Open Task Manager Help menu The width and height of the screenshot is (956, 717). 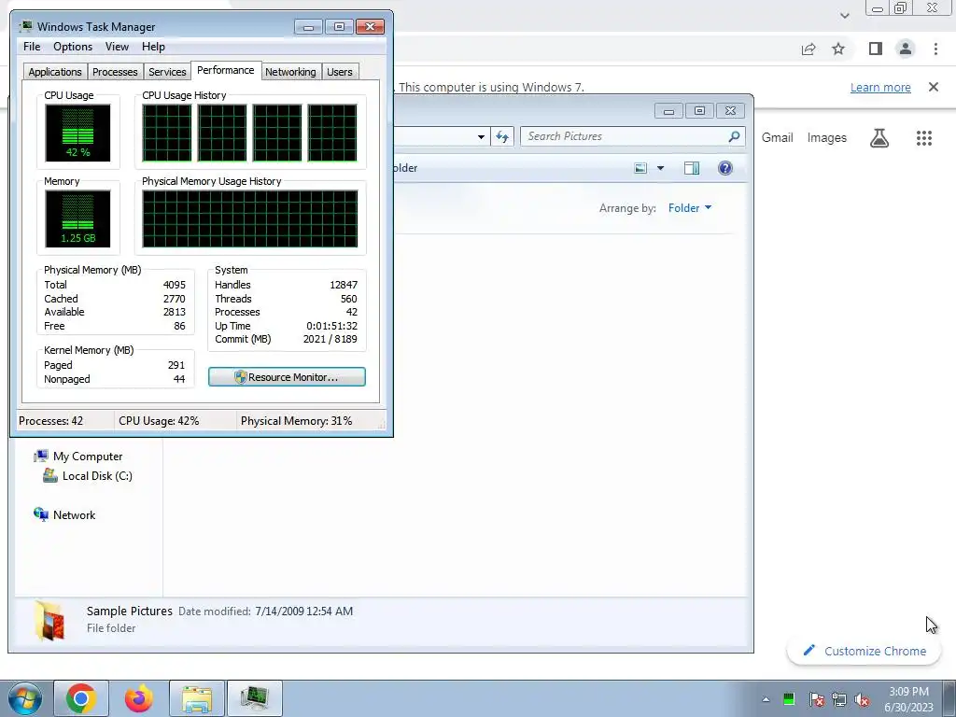pos(153,47)
